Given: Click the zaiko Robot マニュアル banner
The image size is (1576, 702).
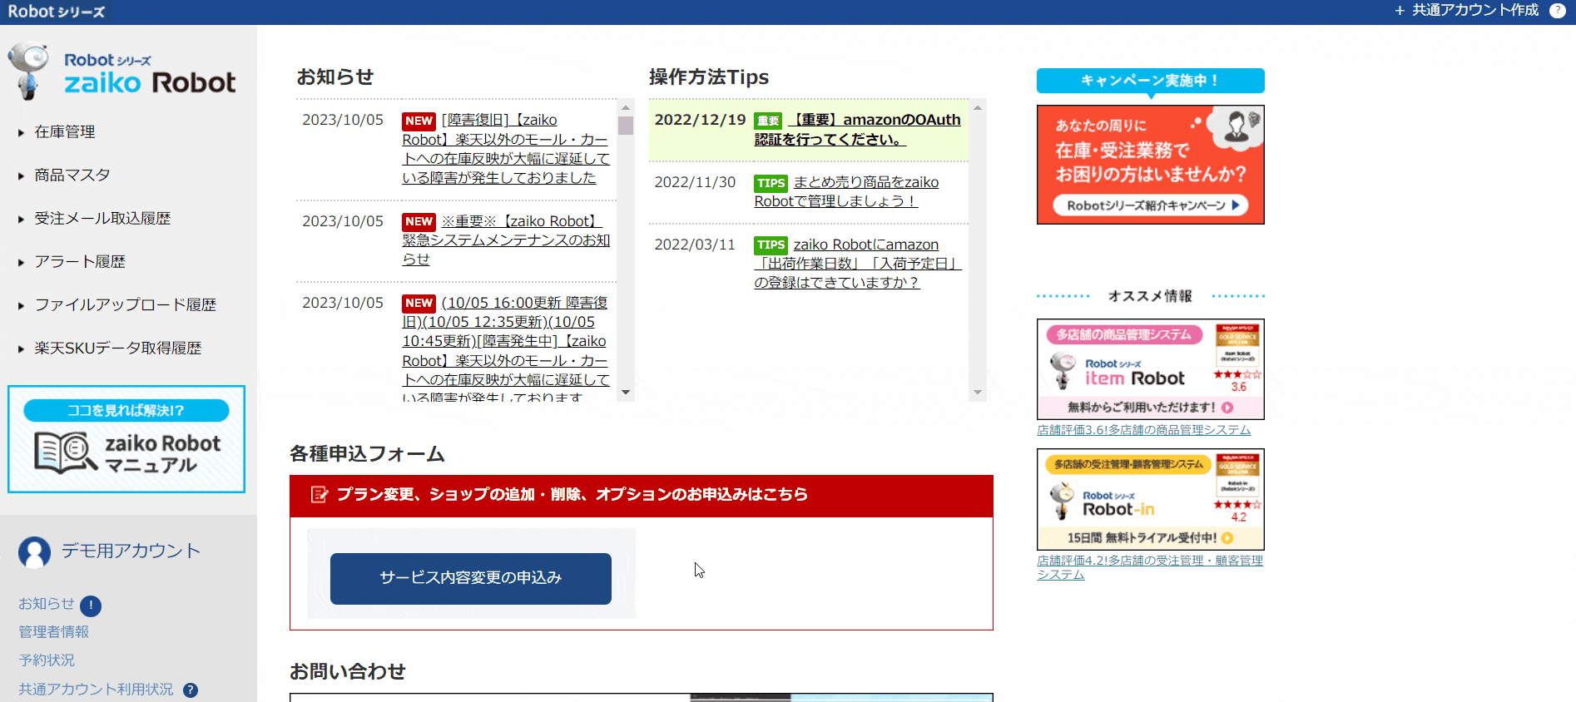Looking at the screenshot, I should [126, 439].
